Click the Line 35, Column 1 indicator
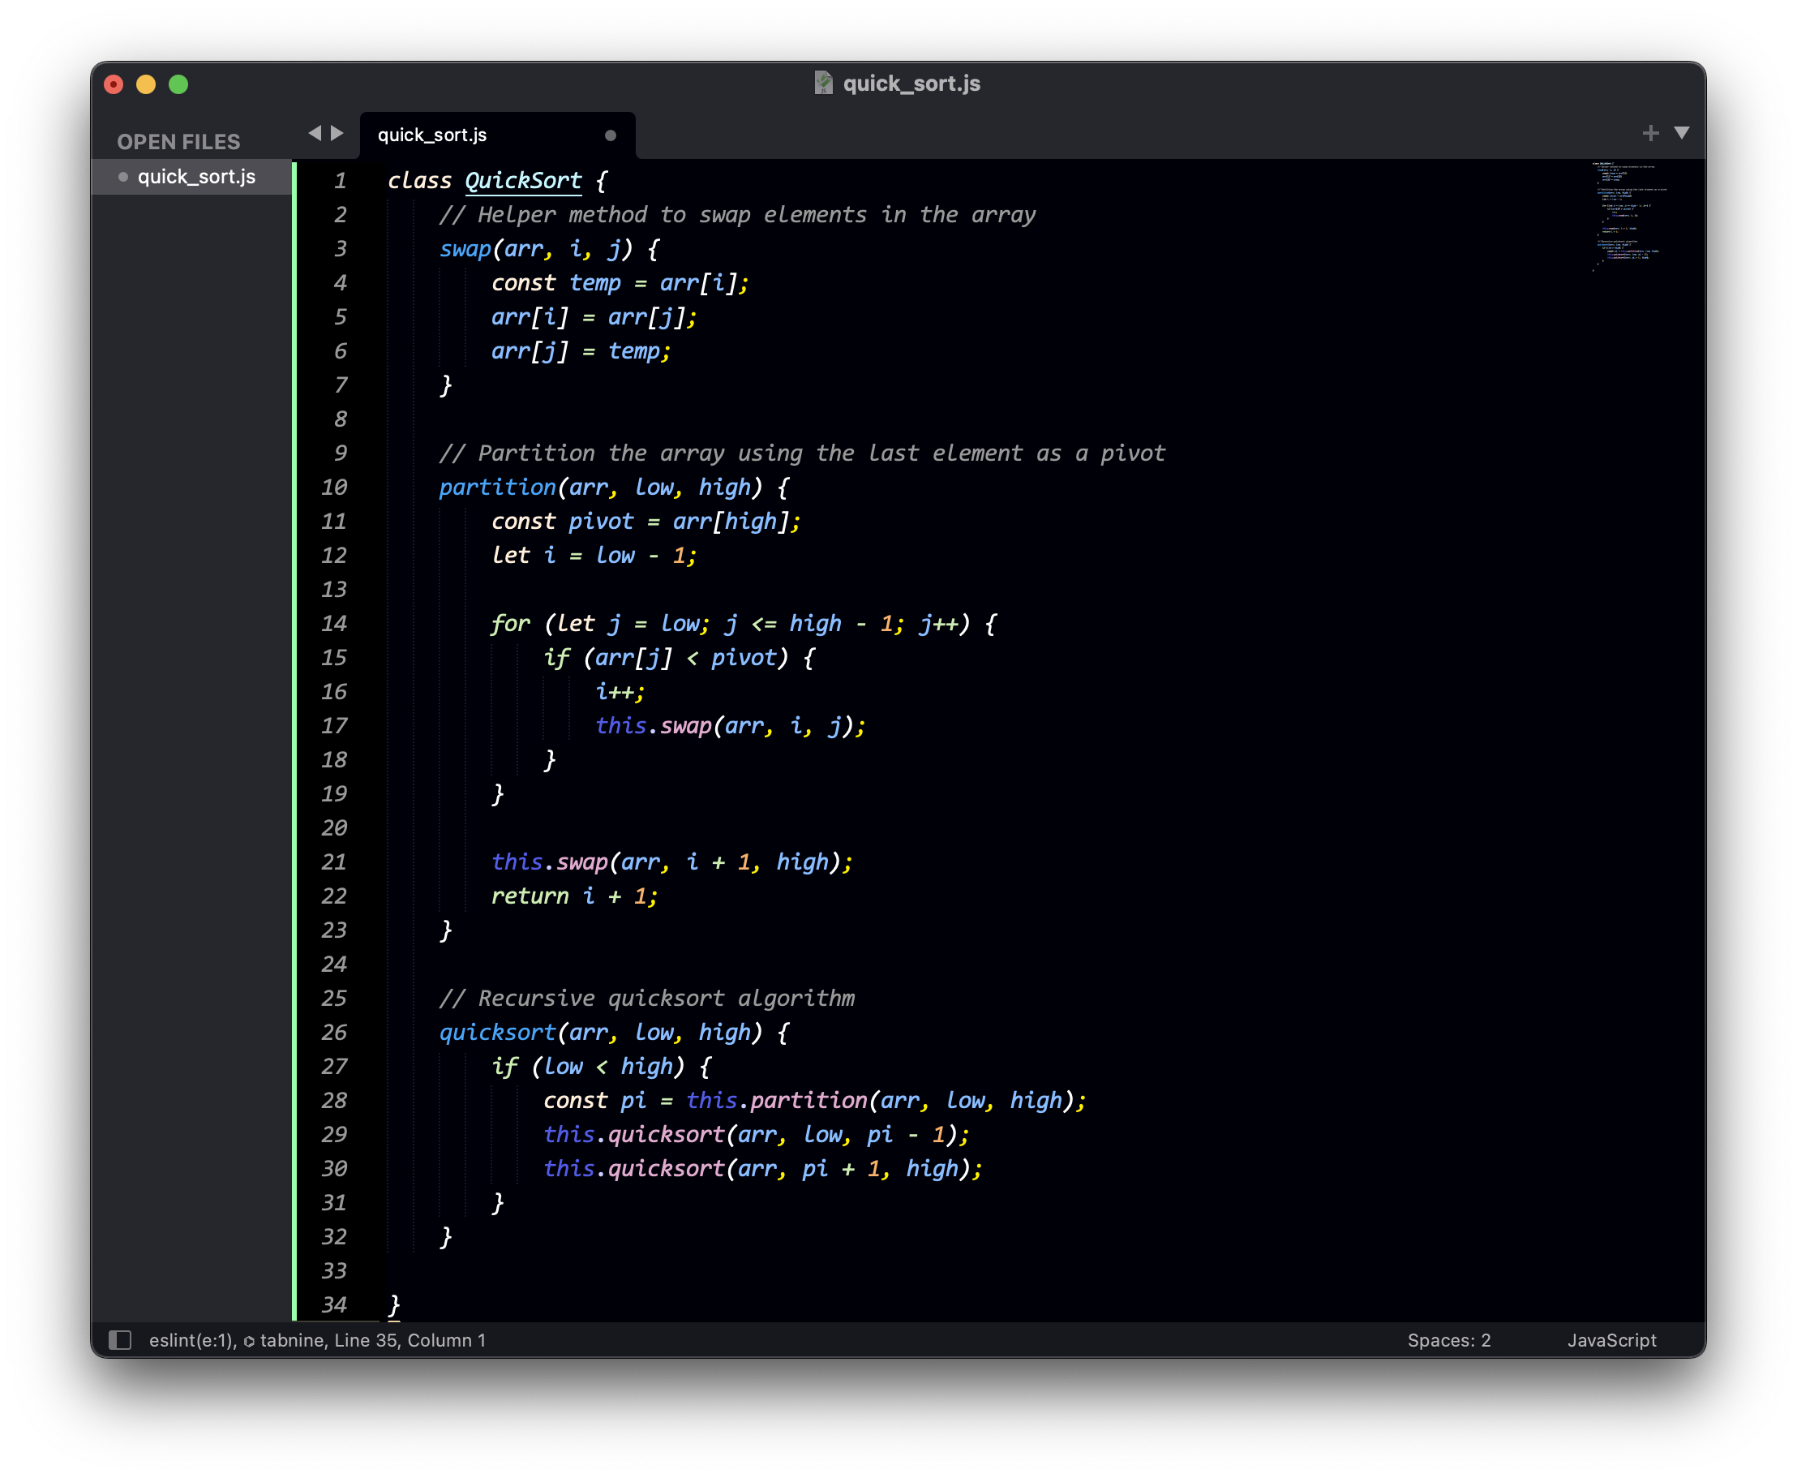This screenshot has width=1797, height=1478. tap(410, 1340)
